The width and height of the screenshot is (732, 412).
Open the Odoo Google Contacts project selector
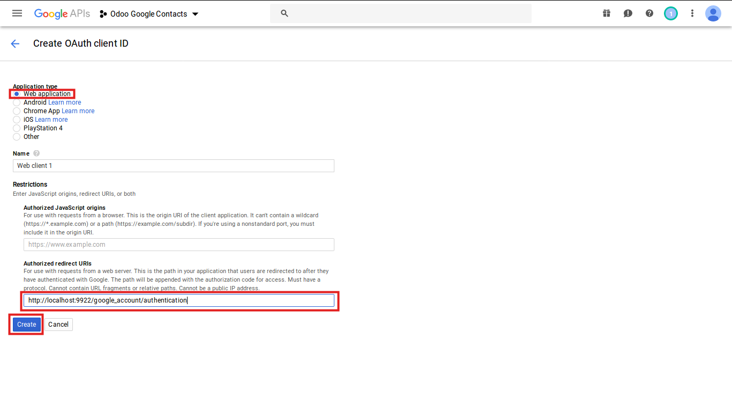pyautogui.click(x=149, y=14)
